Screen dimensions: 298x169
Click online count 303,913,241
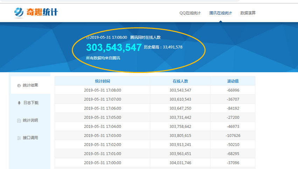click(180, 145)
